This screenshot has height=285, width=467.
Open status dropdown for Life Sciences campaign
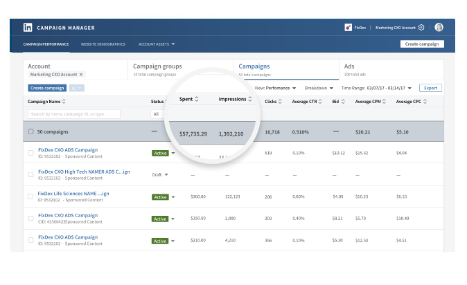tap(173, 197)
